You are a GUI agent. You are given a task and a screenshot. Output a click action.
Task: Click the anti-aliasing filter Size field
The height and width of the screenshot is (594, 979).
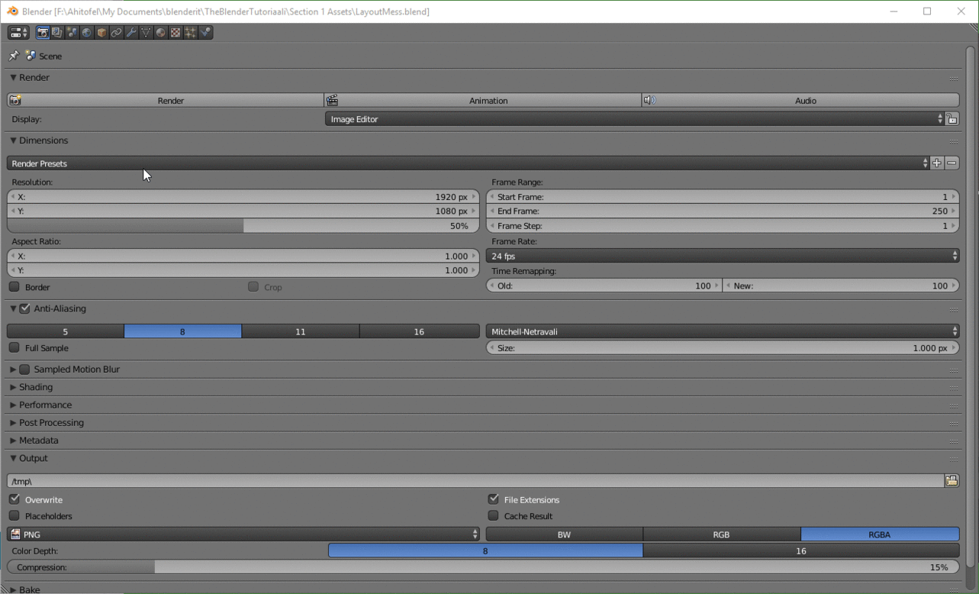point(723,347)
